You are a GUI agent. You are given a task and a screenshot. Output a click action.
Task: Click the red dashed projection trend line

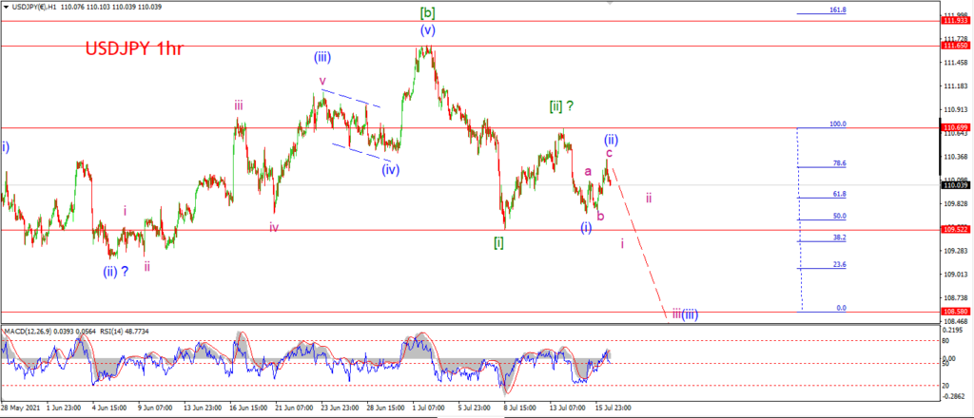click(x=640, y=244)
